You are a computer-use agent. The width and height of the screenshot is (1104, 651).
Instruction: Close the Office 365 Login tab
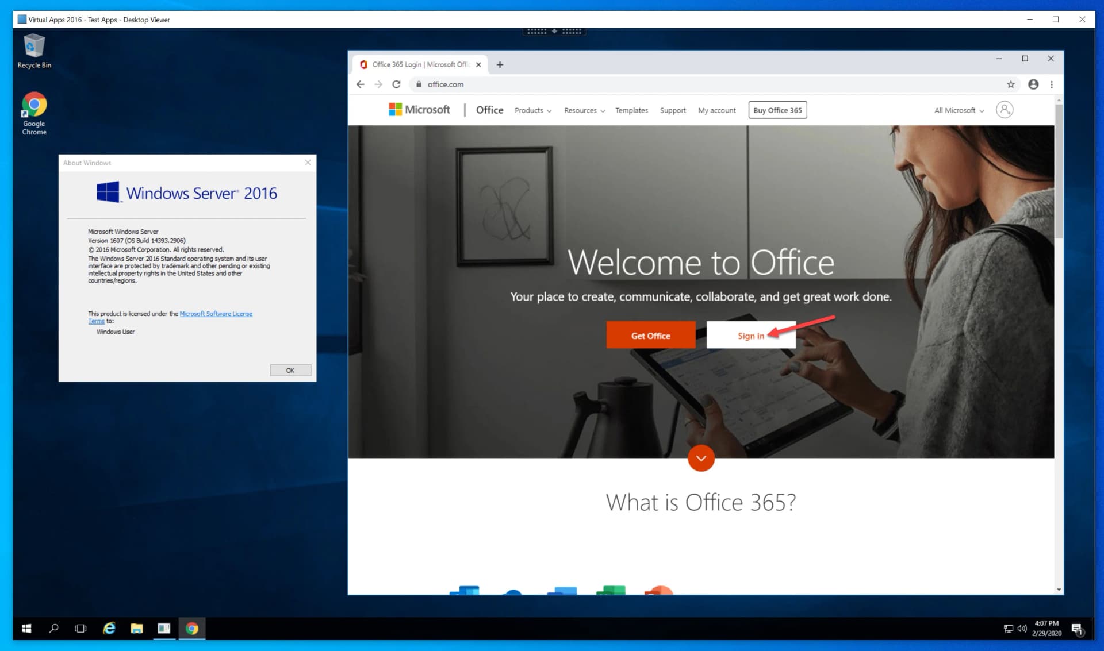point(478,64)
